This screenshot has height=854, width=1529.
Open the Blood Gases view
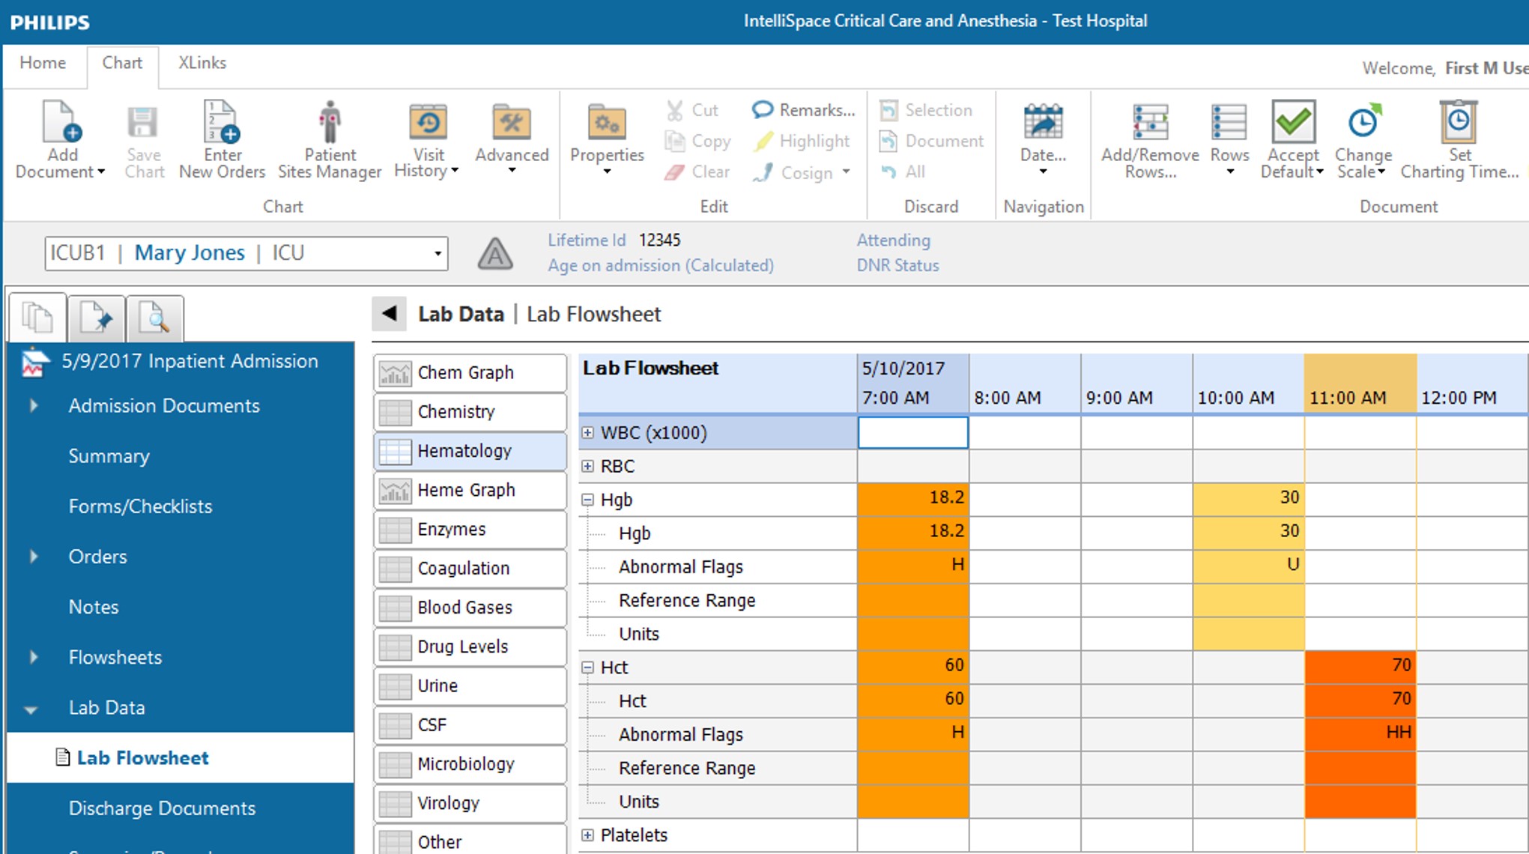pyautogui.click(x=470, y=608)
